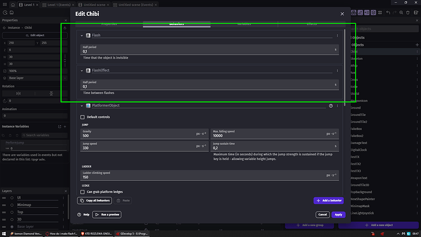
Task: Open the Flash behavior options menu
Action: (x=337, y=35)
